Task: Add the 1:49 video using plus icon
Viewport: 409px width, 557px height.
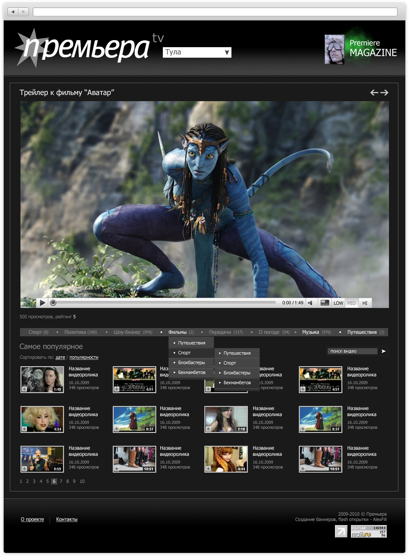Action: point(25,389)
